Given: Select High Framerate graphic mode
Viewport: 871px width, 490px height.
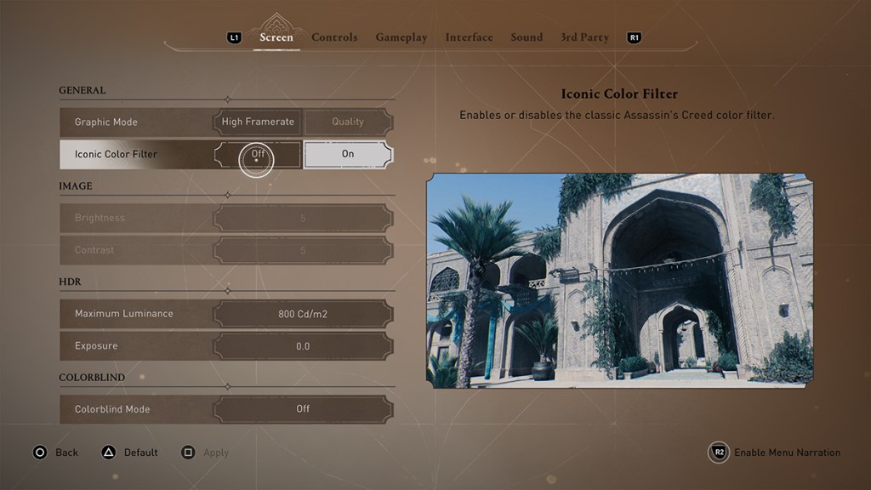Looking at the screenshot, I should [x=258, y=122].
